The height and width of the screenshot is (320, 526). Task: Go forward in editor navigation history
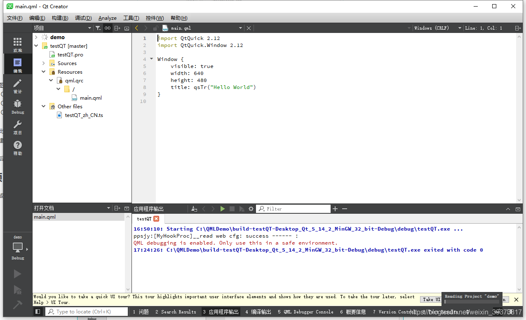coord(146,28)
